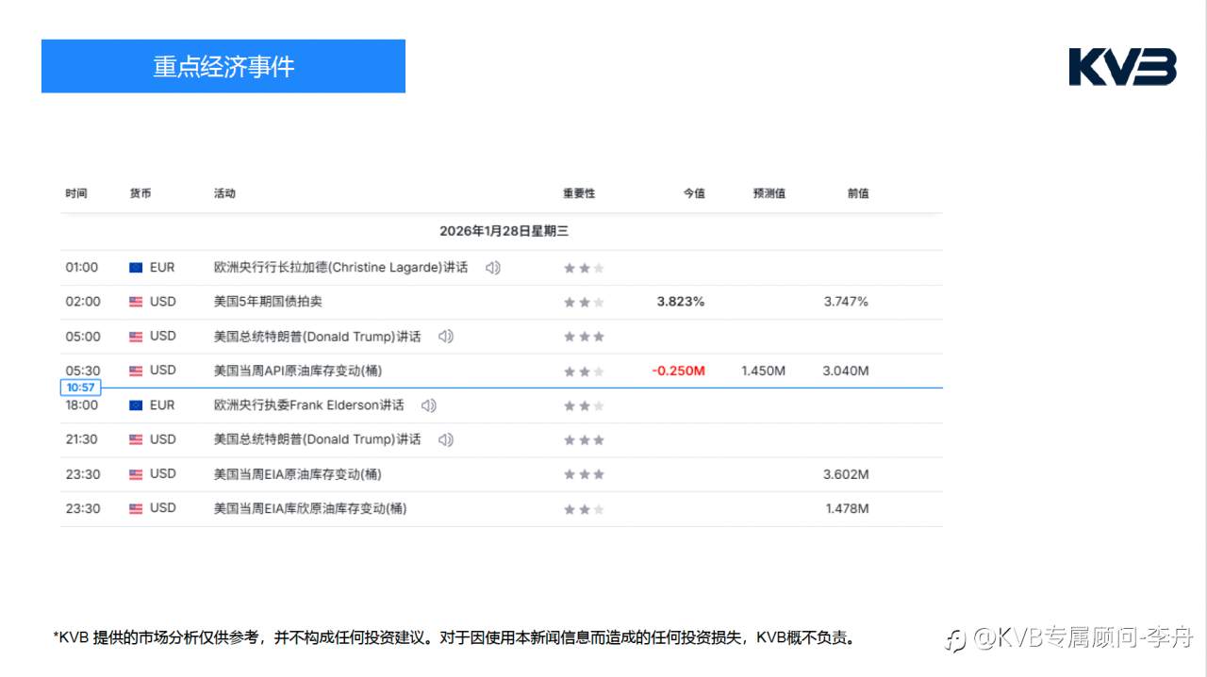Open 美国当周EIA库欣原油库存变动 event

click(310, 508)
